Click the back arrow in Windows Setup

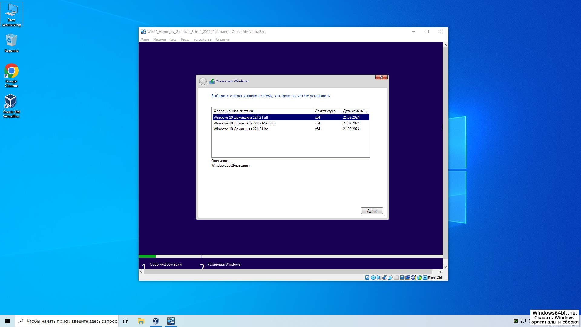[x=203, y=81]
